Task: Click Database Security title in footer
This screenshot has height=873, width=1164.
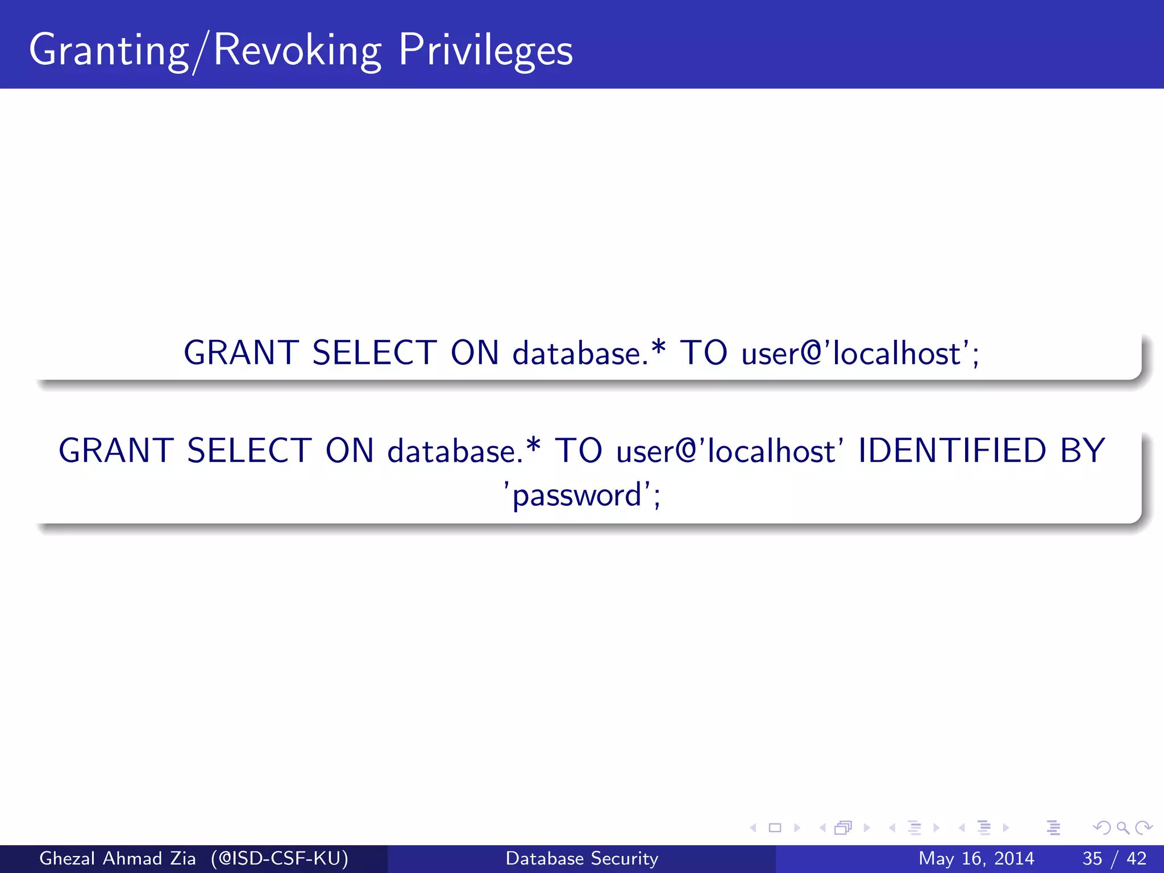Action: tap(582, 858)
